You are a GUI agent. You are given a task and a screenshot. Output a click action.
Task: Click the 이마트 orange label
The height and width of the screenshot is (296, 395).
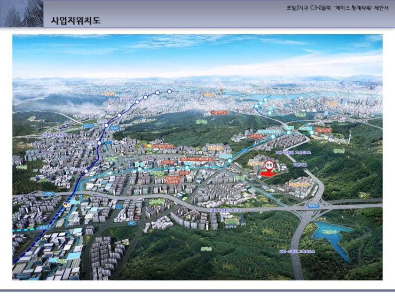tap(185, 172)
